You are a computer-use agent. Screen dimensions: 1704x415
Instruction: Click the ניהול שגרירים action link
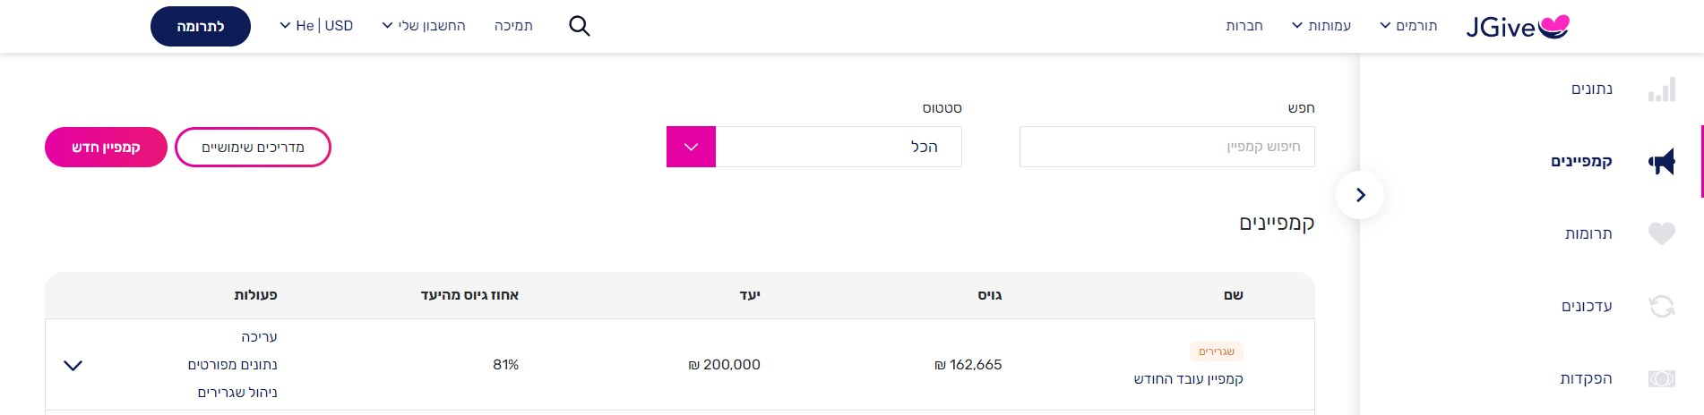237,393
